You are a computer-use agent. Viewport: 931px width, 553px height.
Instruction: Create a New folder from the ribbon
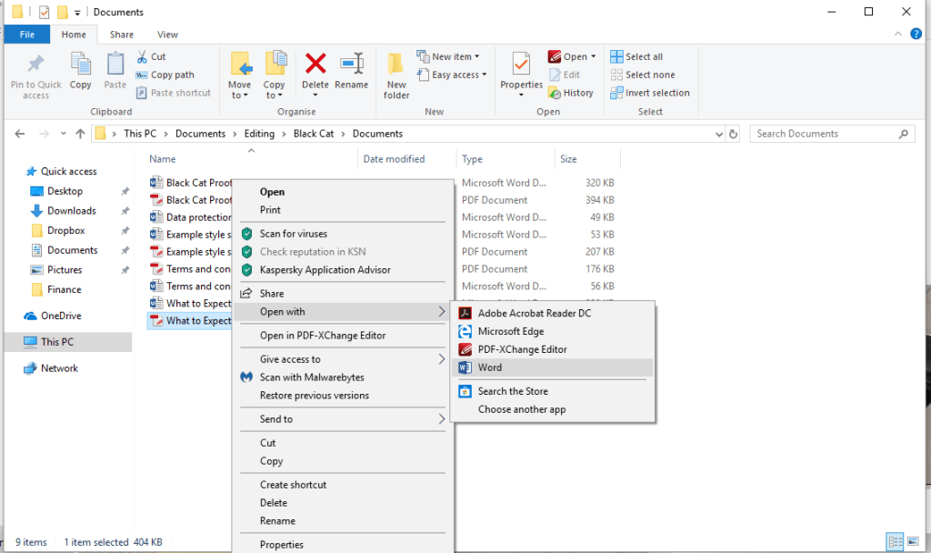coord(395,74)
